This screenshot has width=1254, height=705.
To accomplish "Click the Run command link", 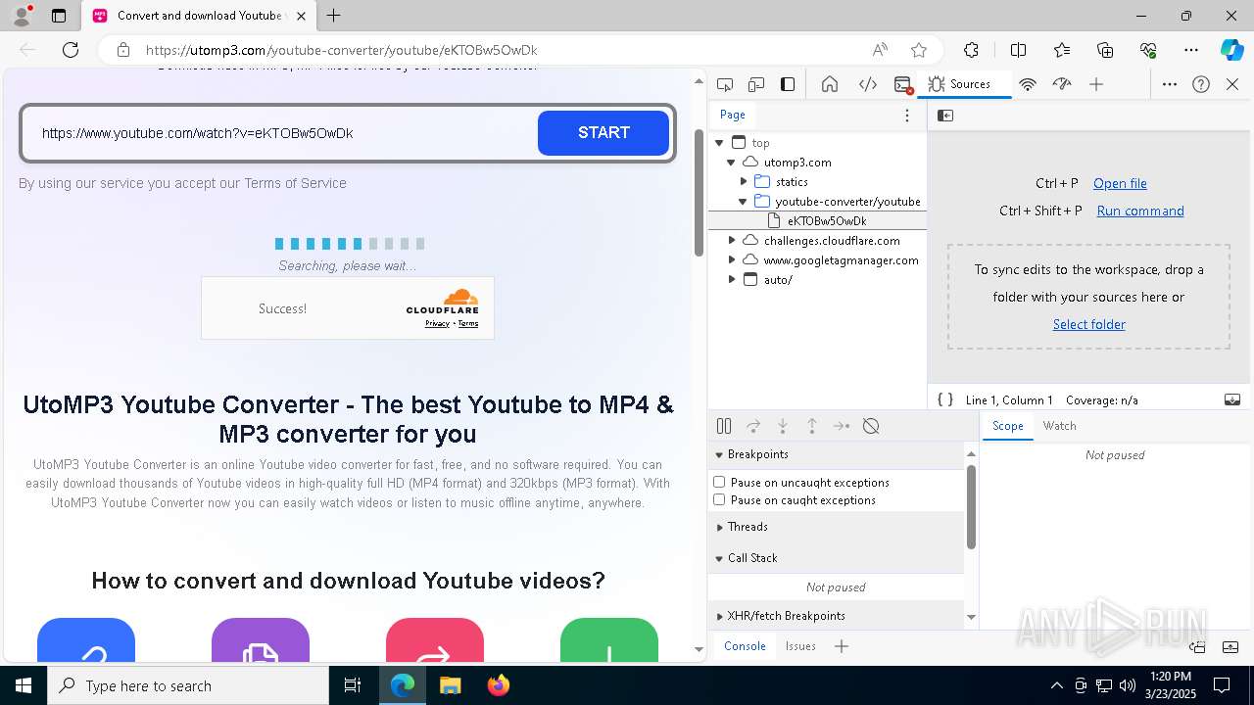I will coord(1140,211).
